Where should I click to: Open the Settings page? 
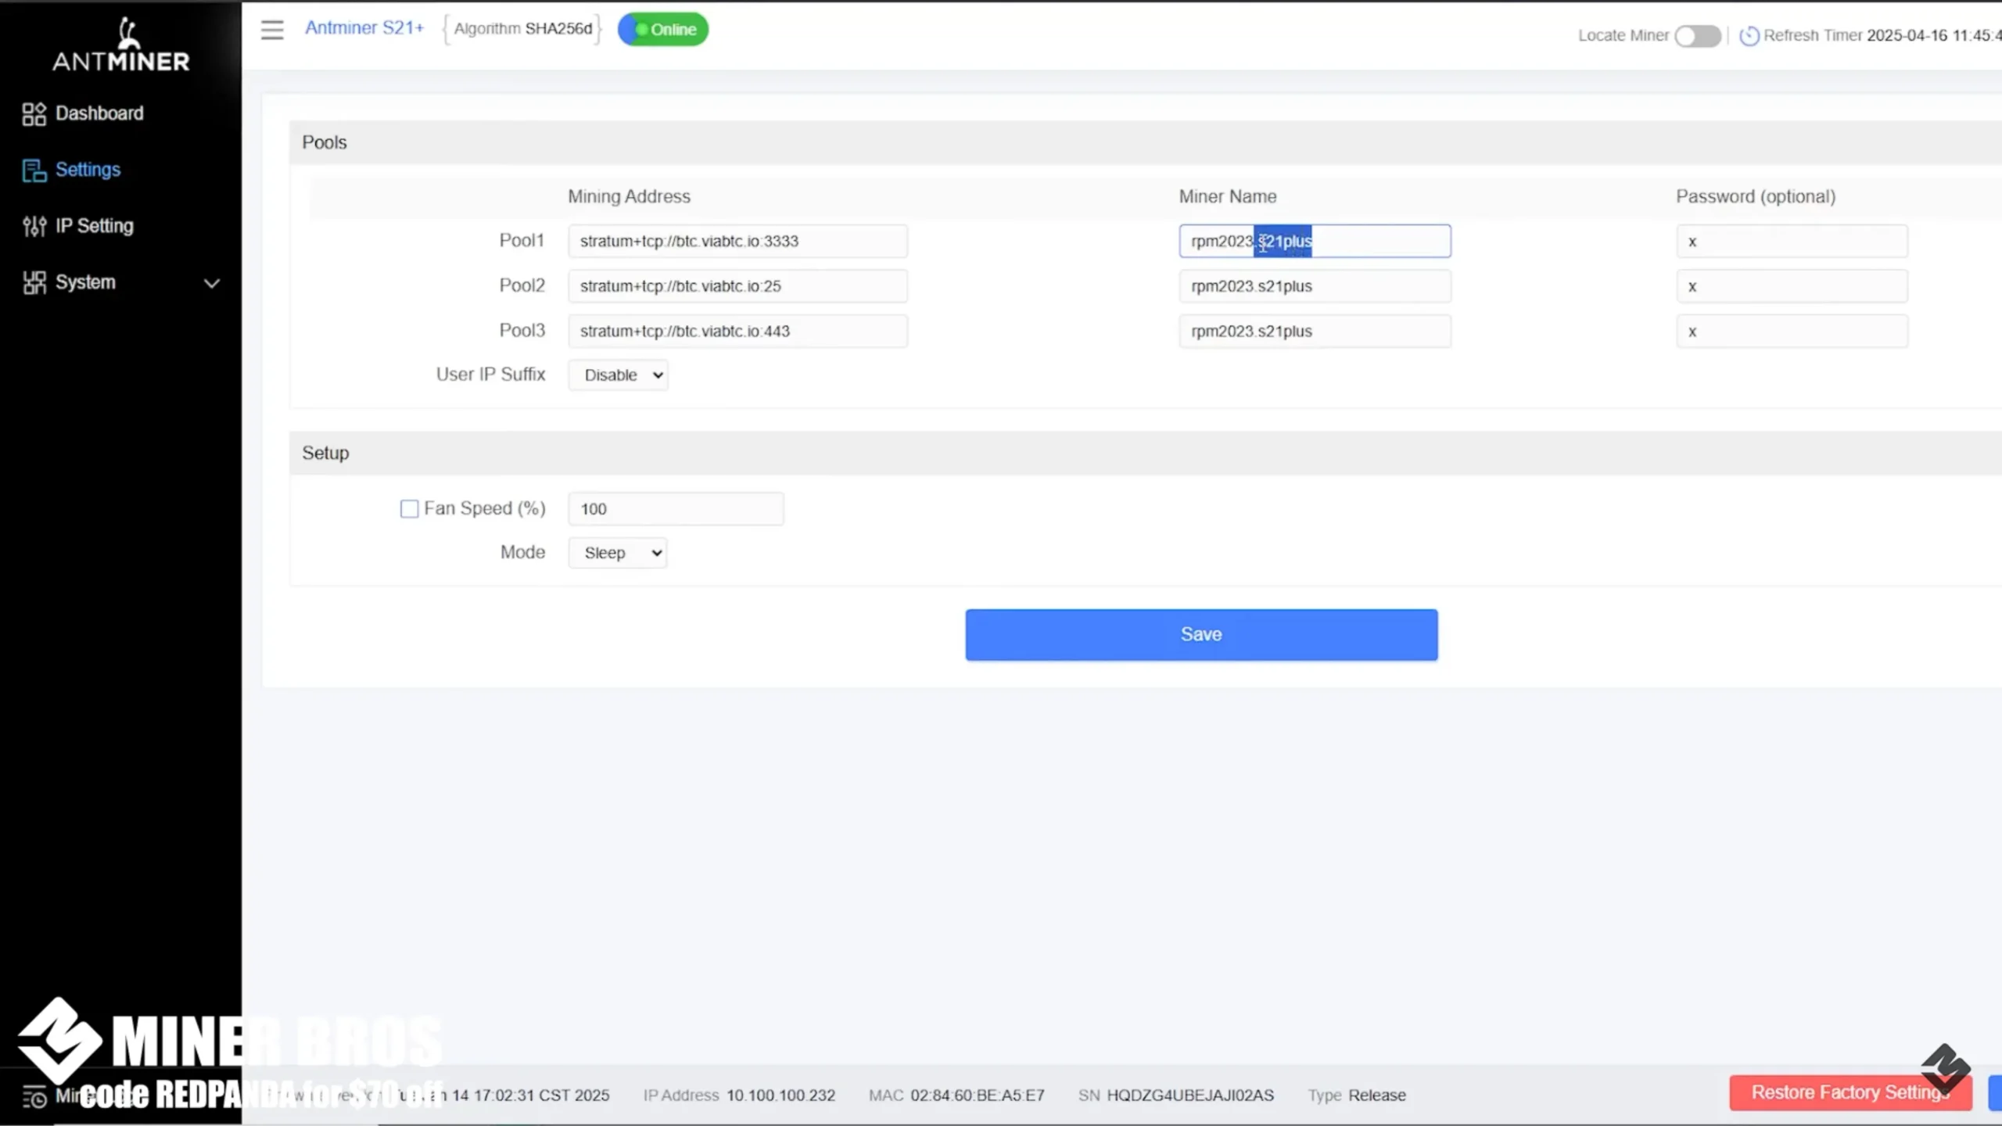(88, 170)
